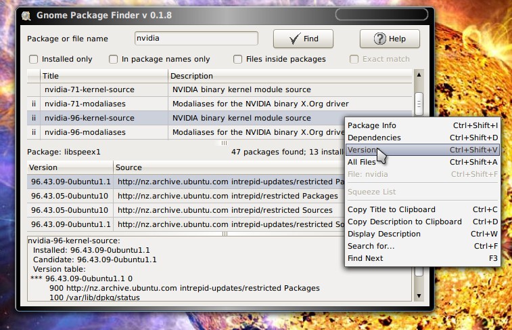Viewport: 512px width, 330px height.
Task: Select 96.43.05-0ubuntu10 intrepid/restricted Packages row
Action: pos(186,196)
